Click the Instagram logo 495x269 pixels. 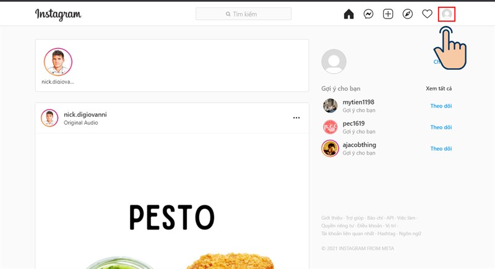click(x=58, y=14)
